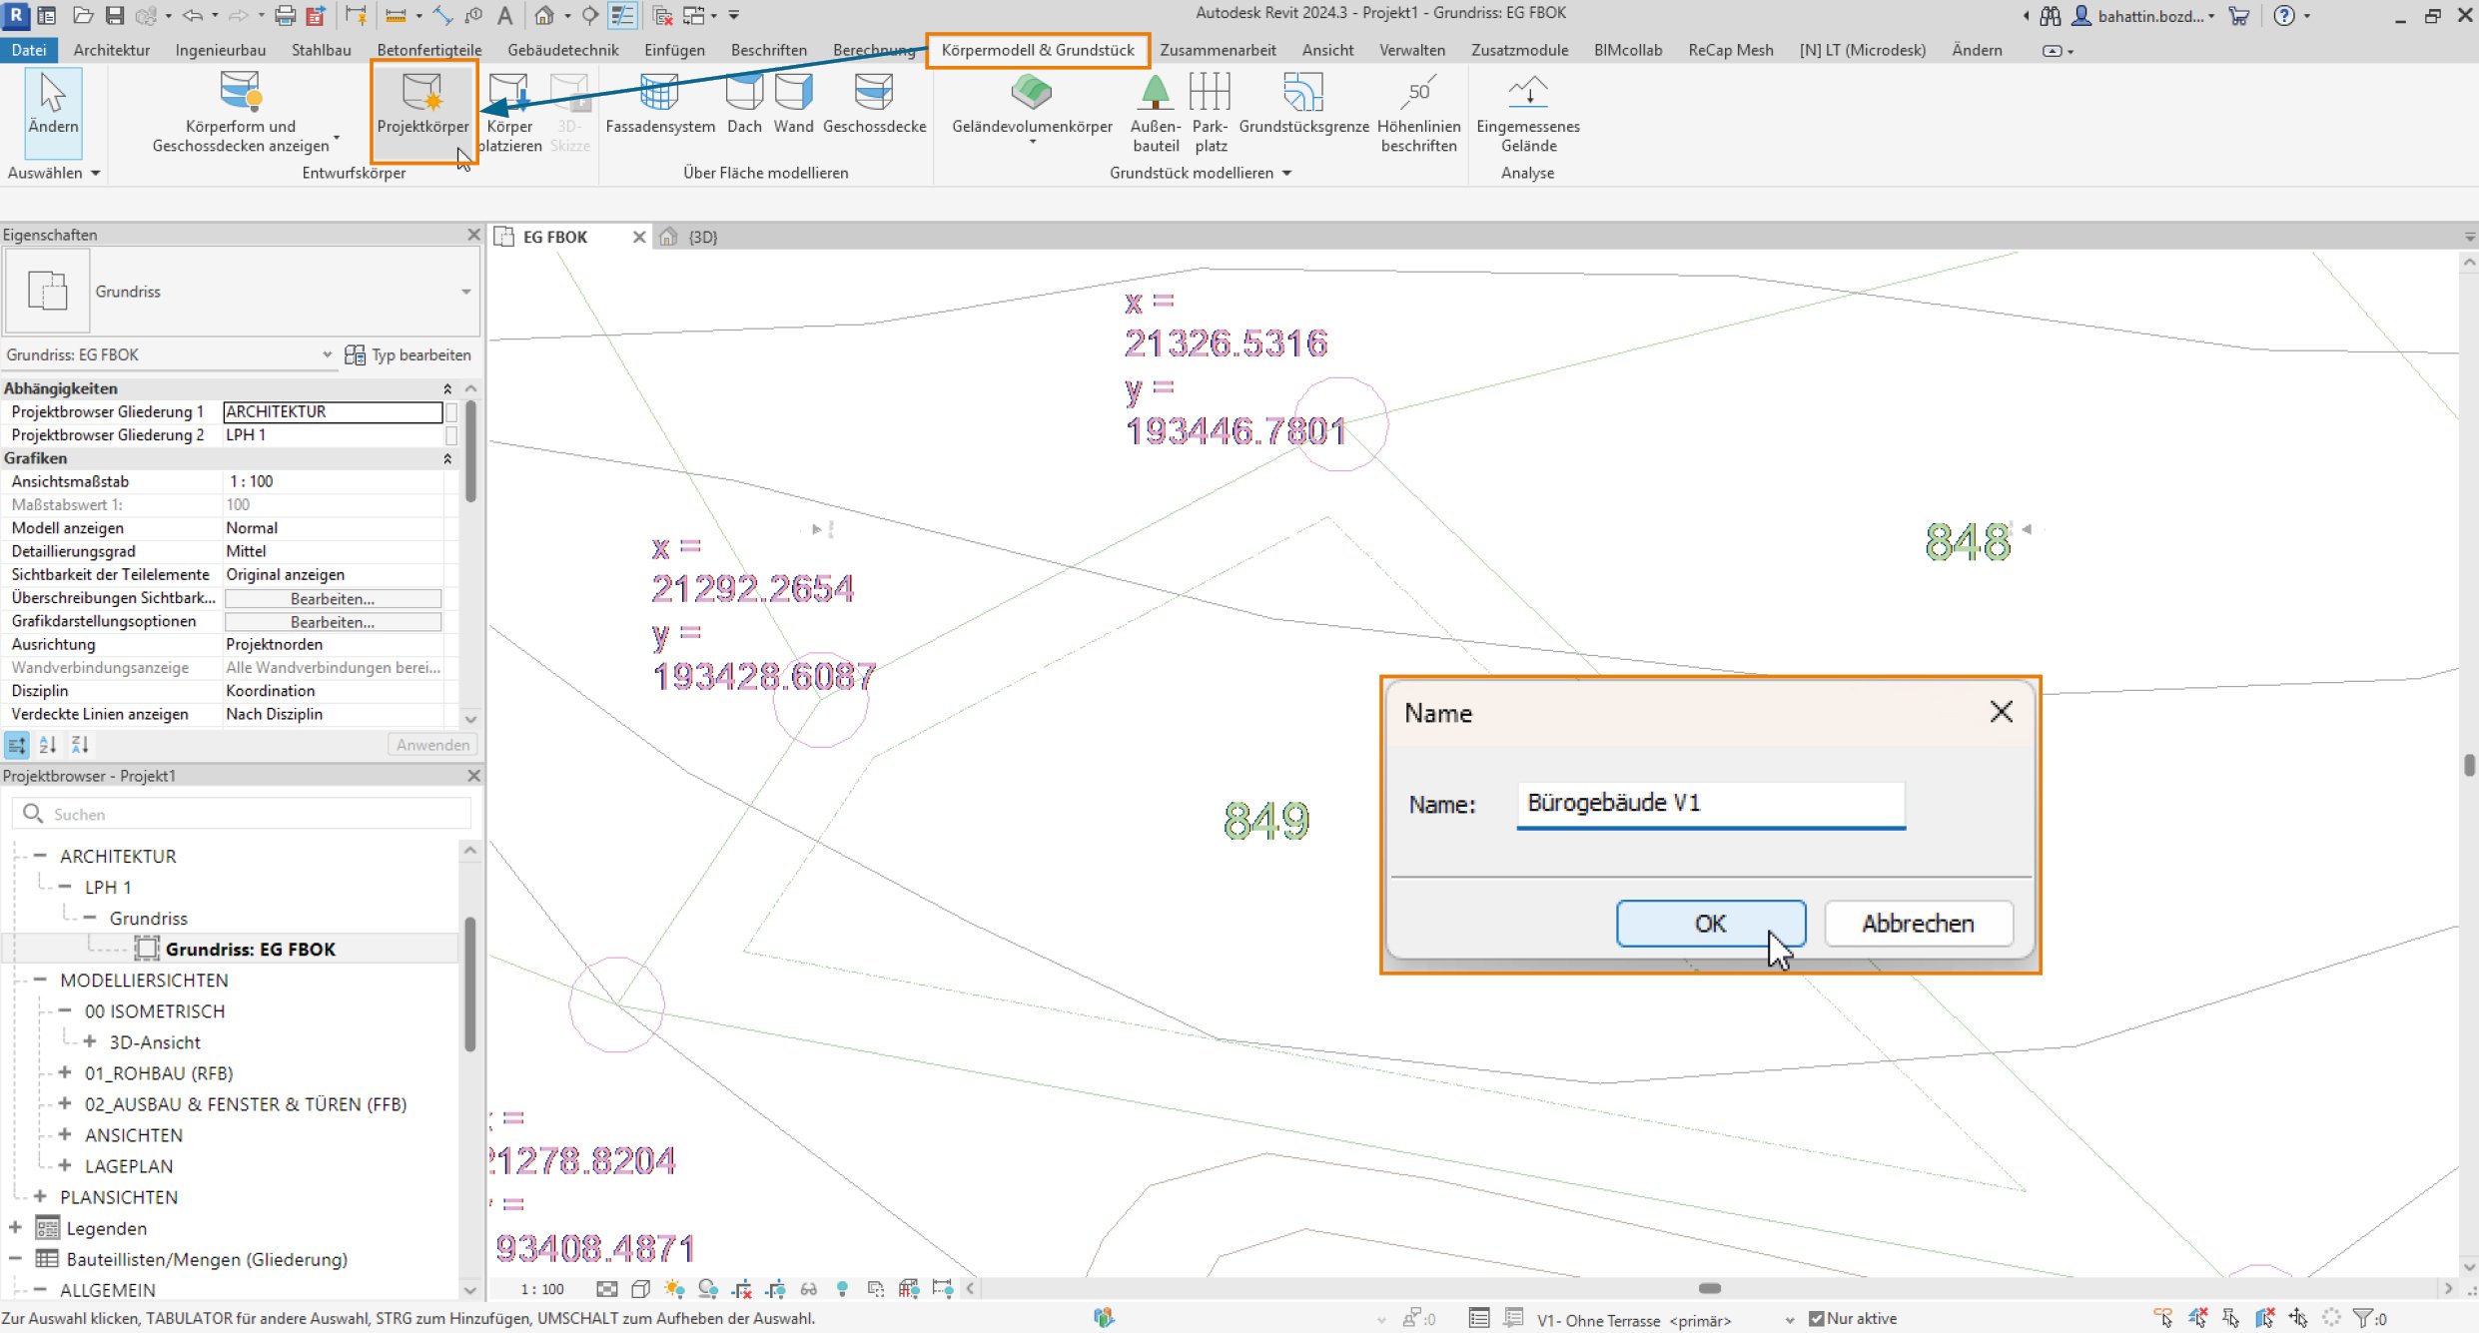
Task: Choose Fassadensystem in the ribbon
Action: [x=660, y=104]
